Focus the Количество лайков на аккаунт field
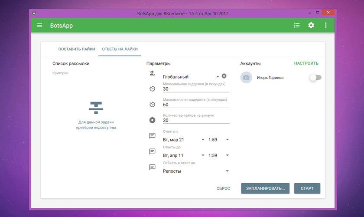364x217 pixels. [x=196, y=120]
